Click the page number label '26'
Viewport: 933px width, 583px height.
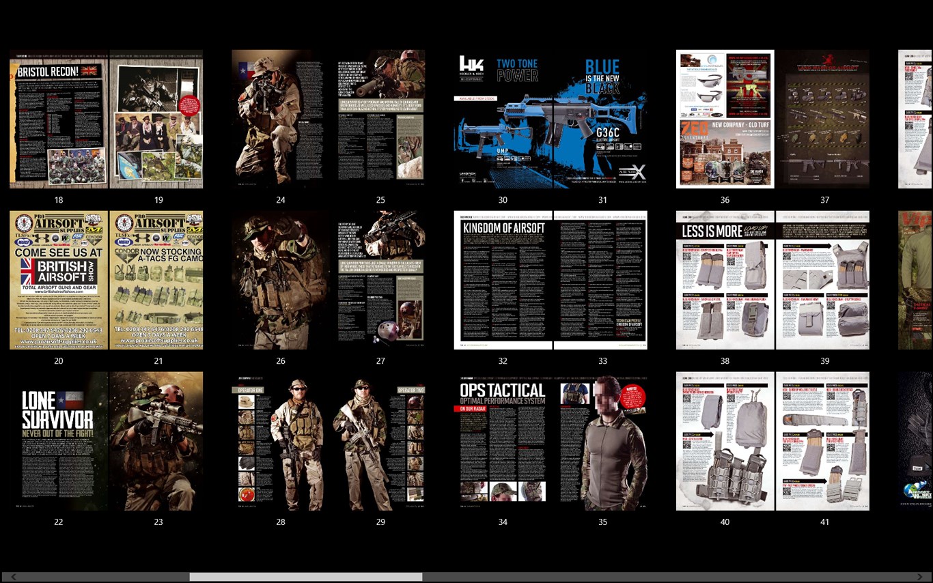point(281,361)
